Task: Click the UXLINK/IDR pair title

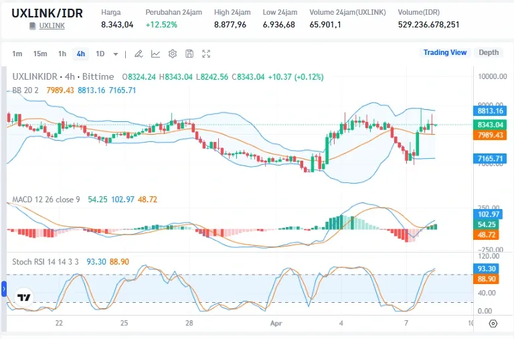Action: 47,13
